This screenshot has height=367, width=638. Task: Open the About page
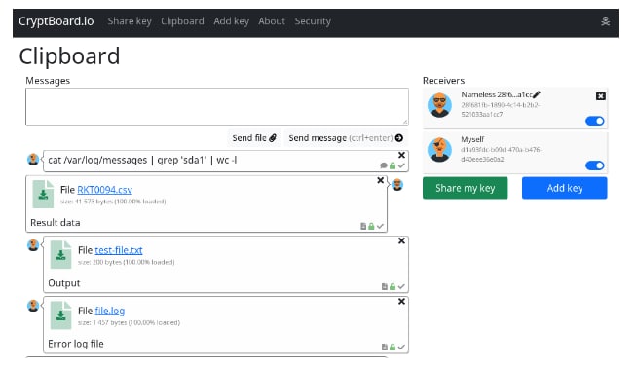[272, 21]
